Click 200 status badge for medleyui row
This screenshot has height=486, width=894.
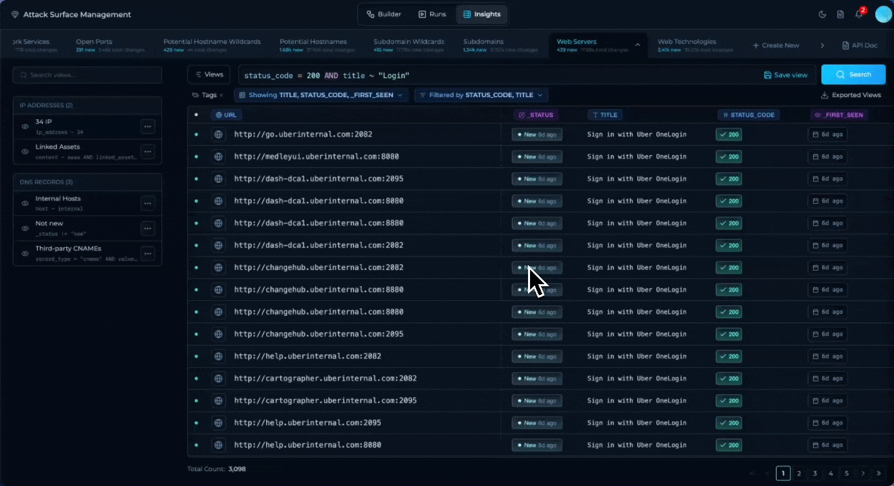[729, 157]
